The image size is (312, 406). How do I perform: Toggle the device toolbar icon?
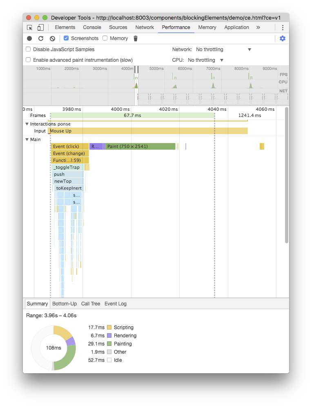[40, 27]
